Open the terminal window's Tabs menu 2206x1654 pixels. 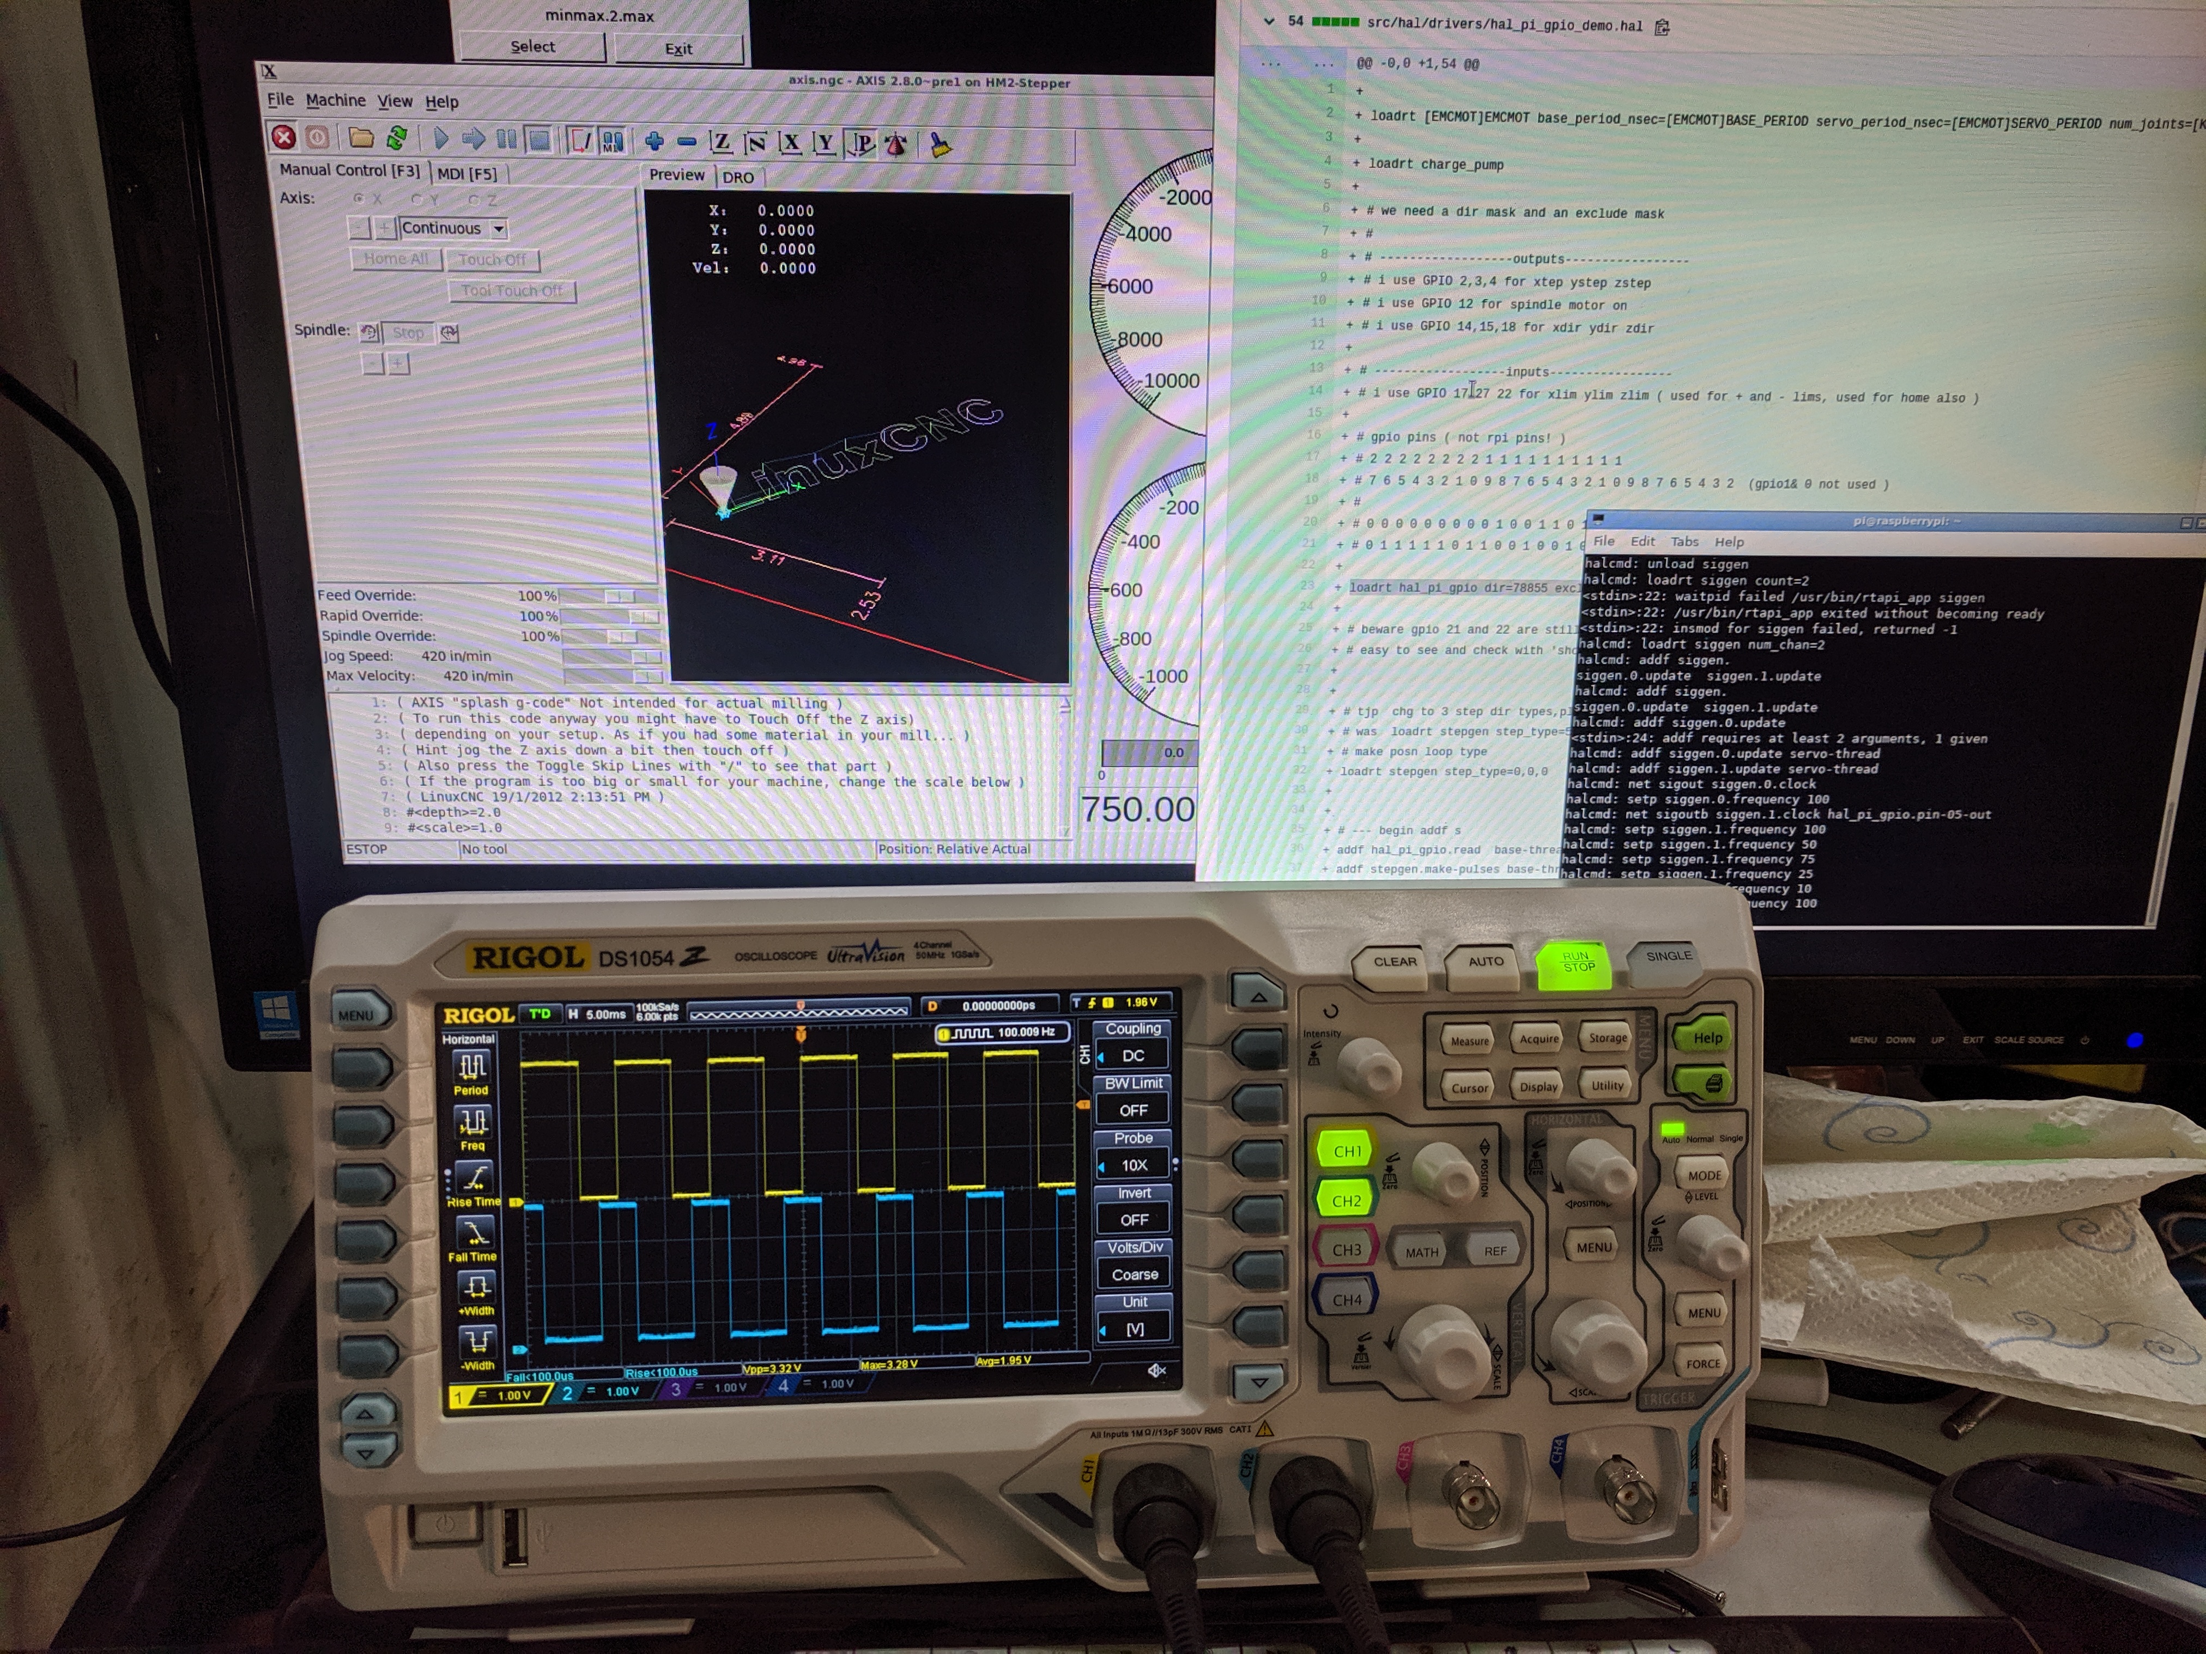pos(1684,542)
